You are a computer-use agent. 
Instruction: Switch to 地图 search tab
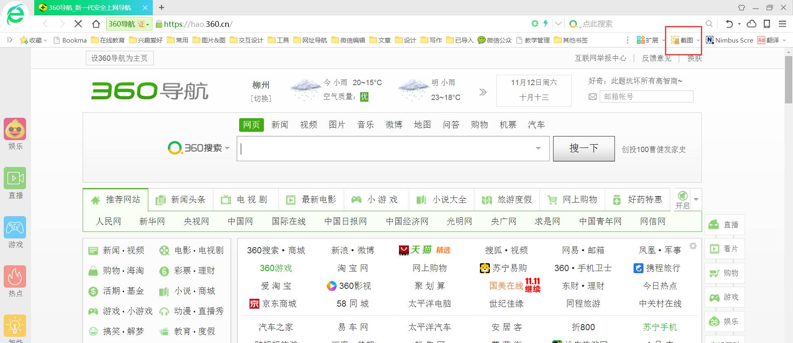422,125
